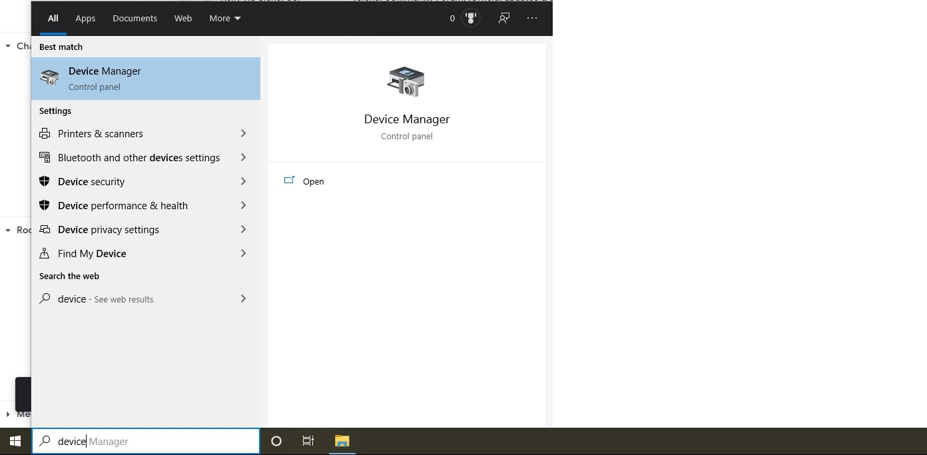Click the Bluetooth devices settings icon
927x455 pixels.
click(x=45, y=158)
